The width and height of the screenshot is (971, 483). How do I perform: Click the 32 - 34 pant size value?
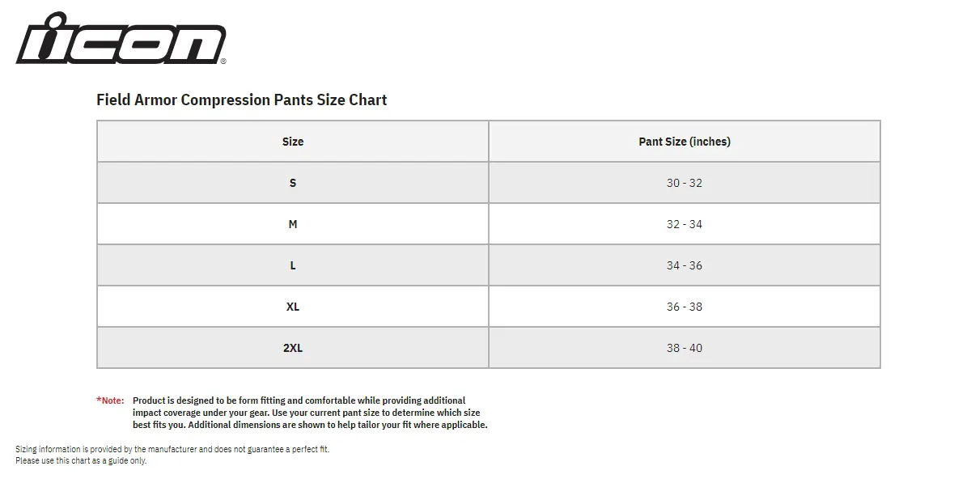coord(684,224)
